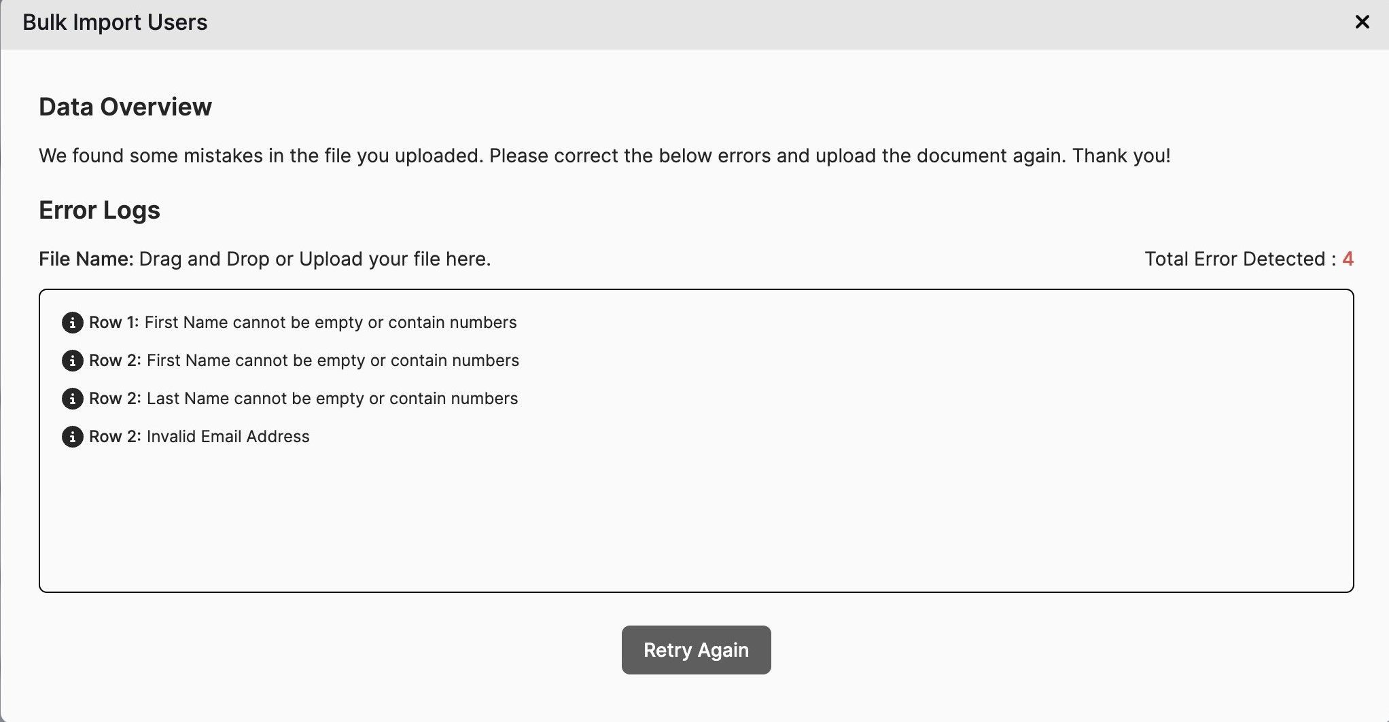This screenshot has width=1389, height=722.
Task: Select Row 2 Last Name error text
Action: (x=332, y=399)
